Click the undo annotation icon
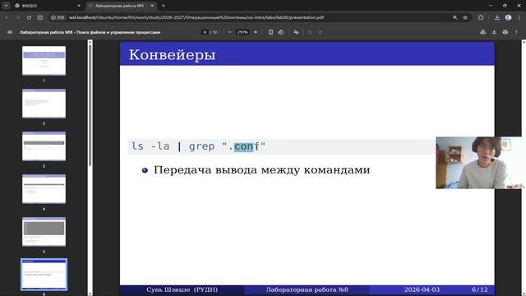Screen dimensions: 526x296 click(311, 32)
